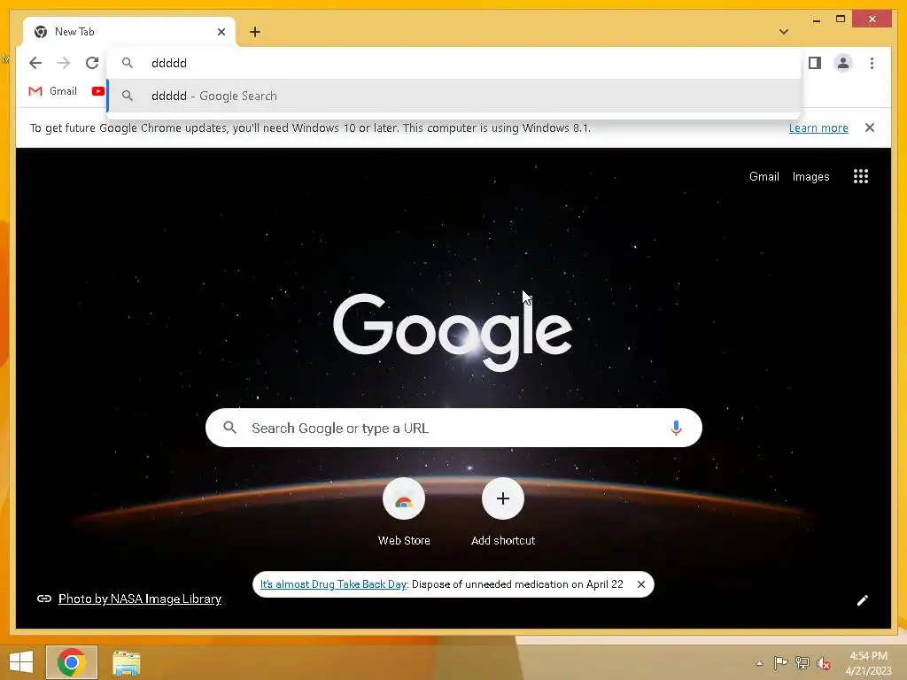The height and width of the screenshot is (680, 907).
Task: Open File Explorer from taskbar
Action: click(x=126, y=662)
